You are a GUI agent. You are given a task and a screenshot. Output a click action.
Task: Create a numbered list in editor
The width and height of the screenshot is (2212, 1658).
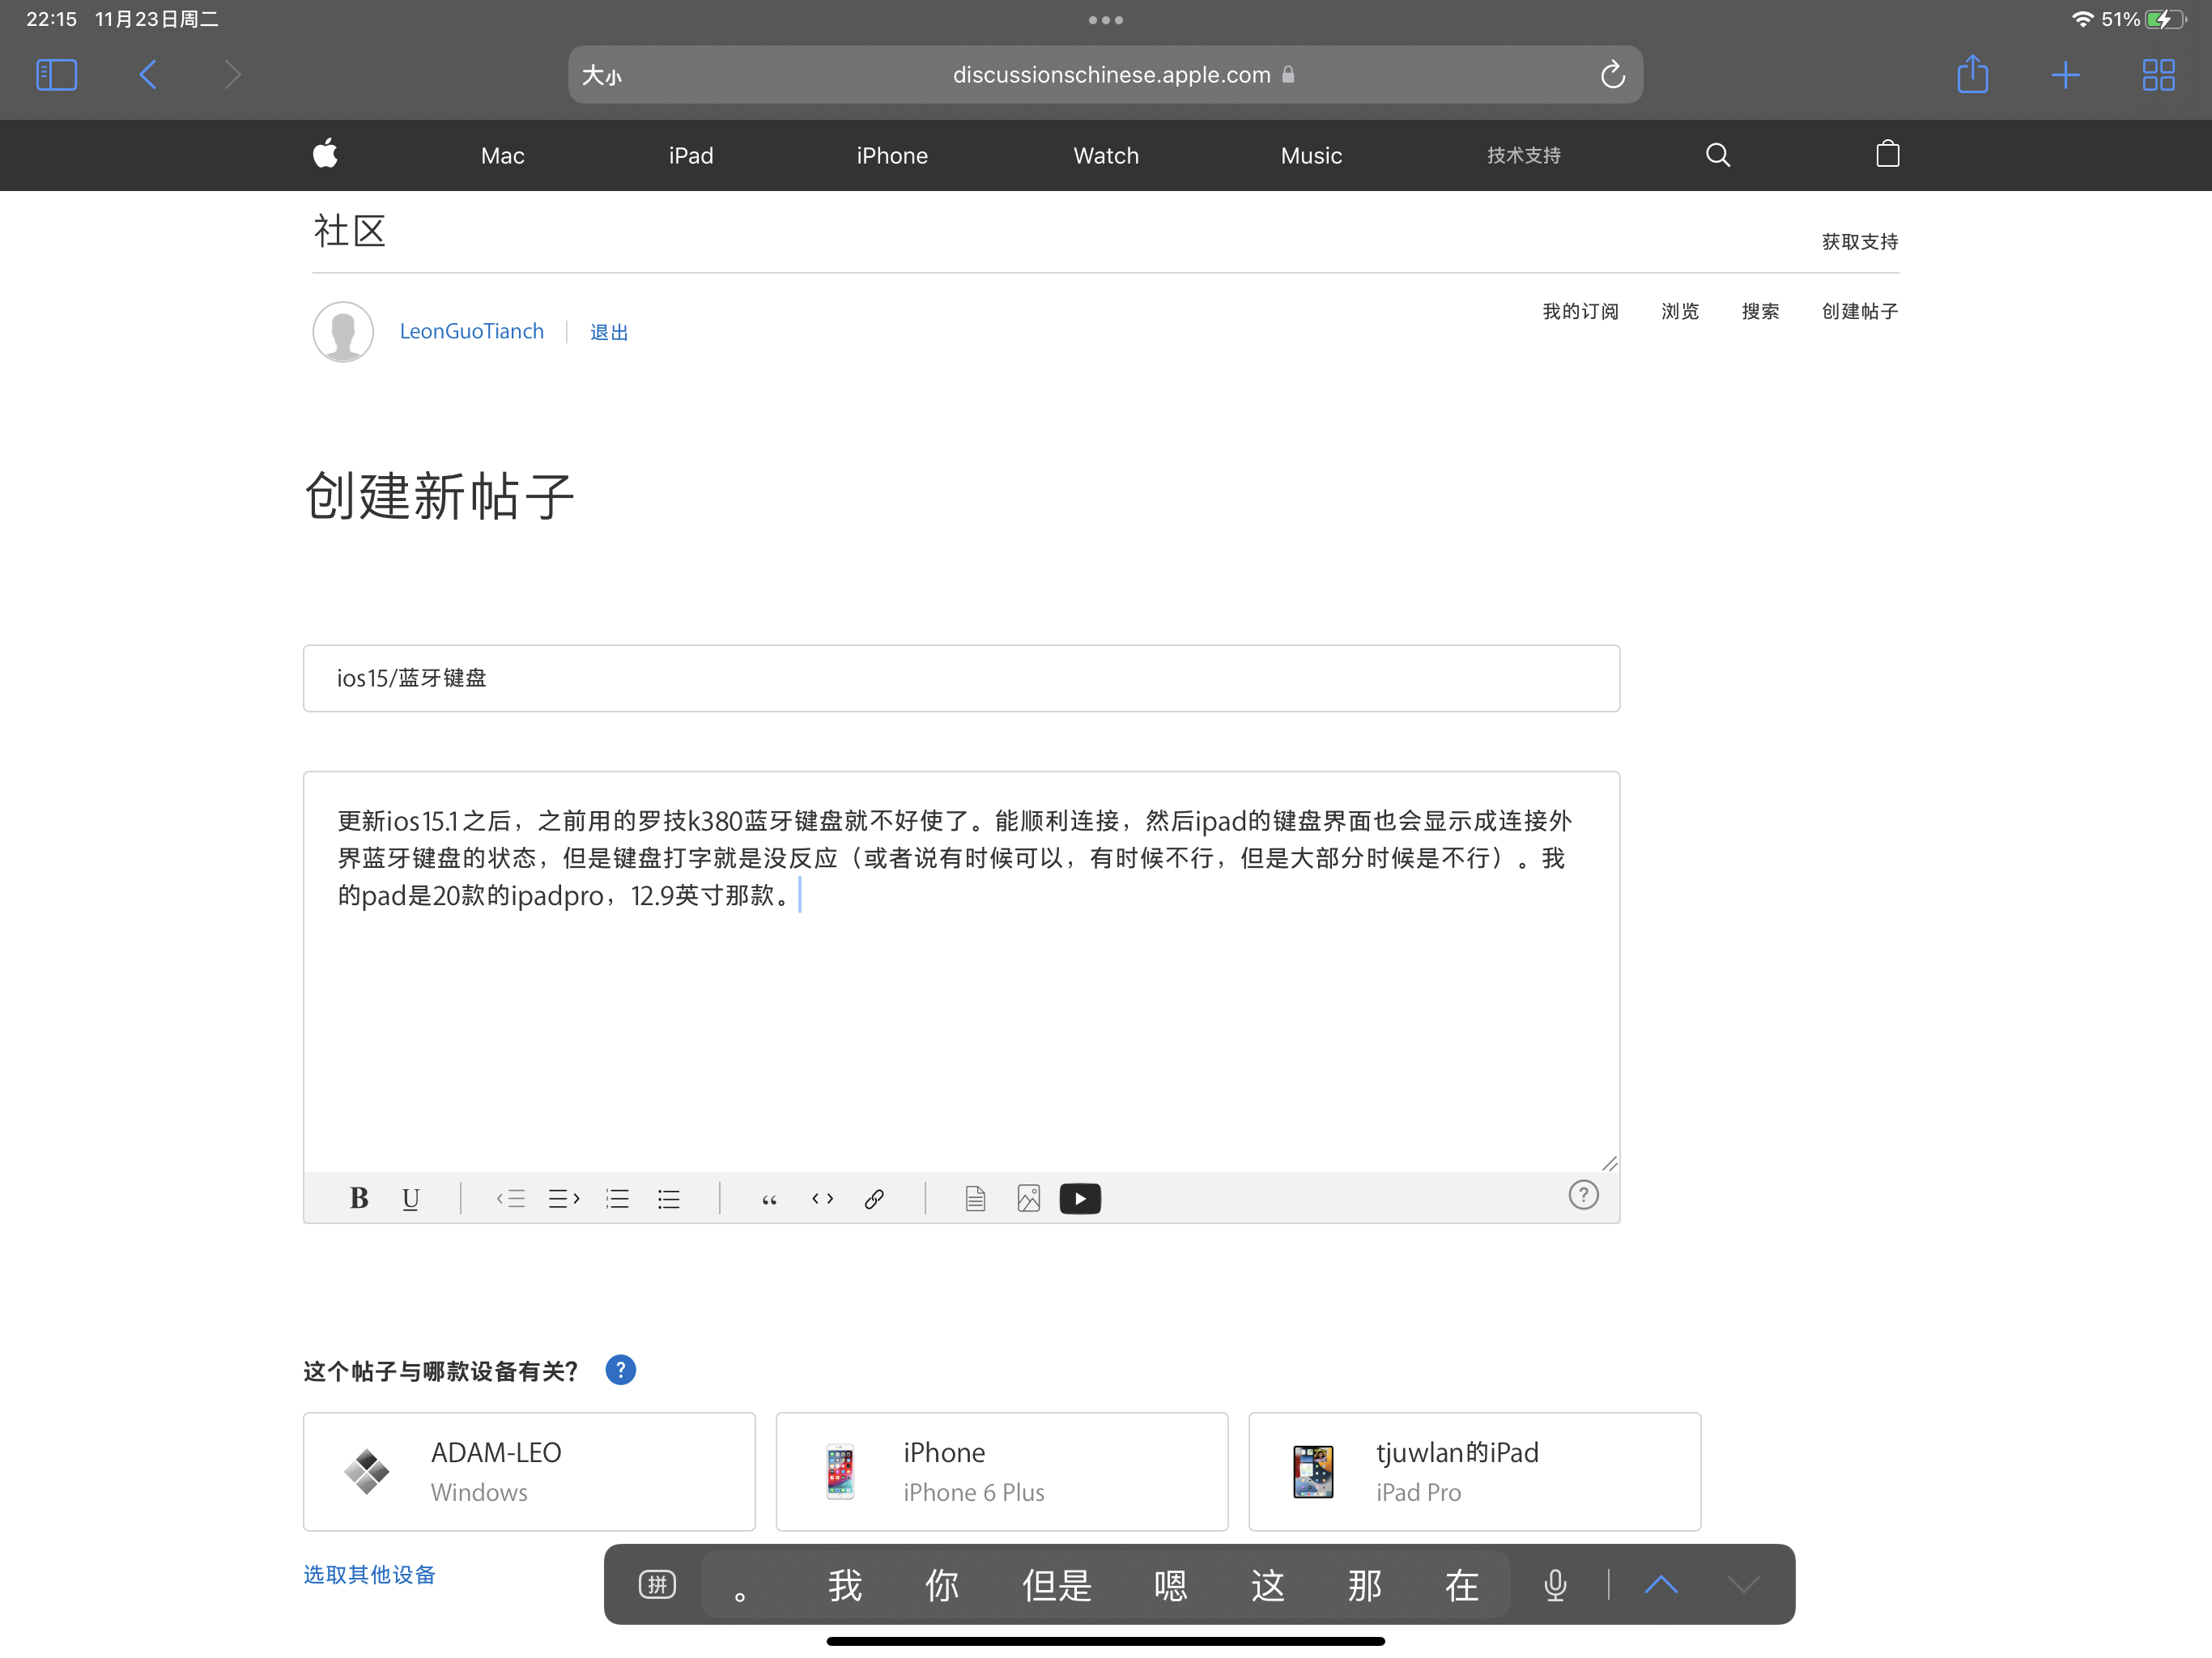point(617,1198)
